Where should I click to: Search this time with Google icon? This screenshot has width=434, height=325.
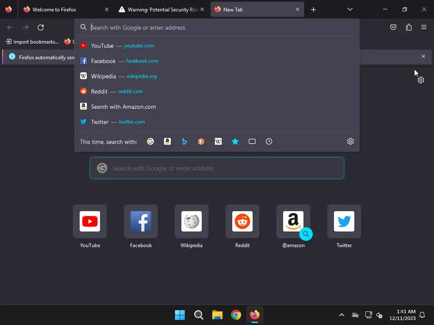[x=150, y=141]
